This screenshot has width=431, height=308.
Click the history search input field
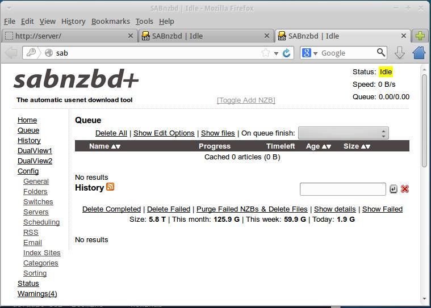click(x=343, y=189)
